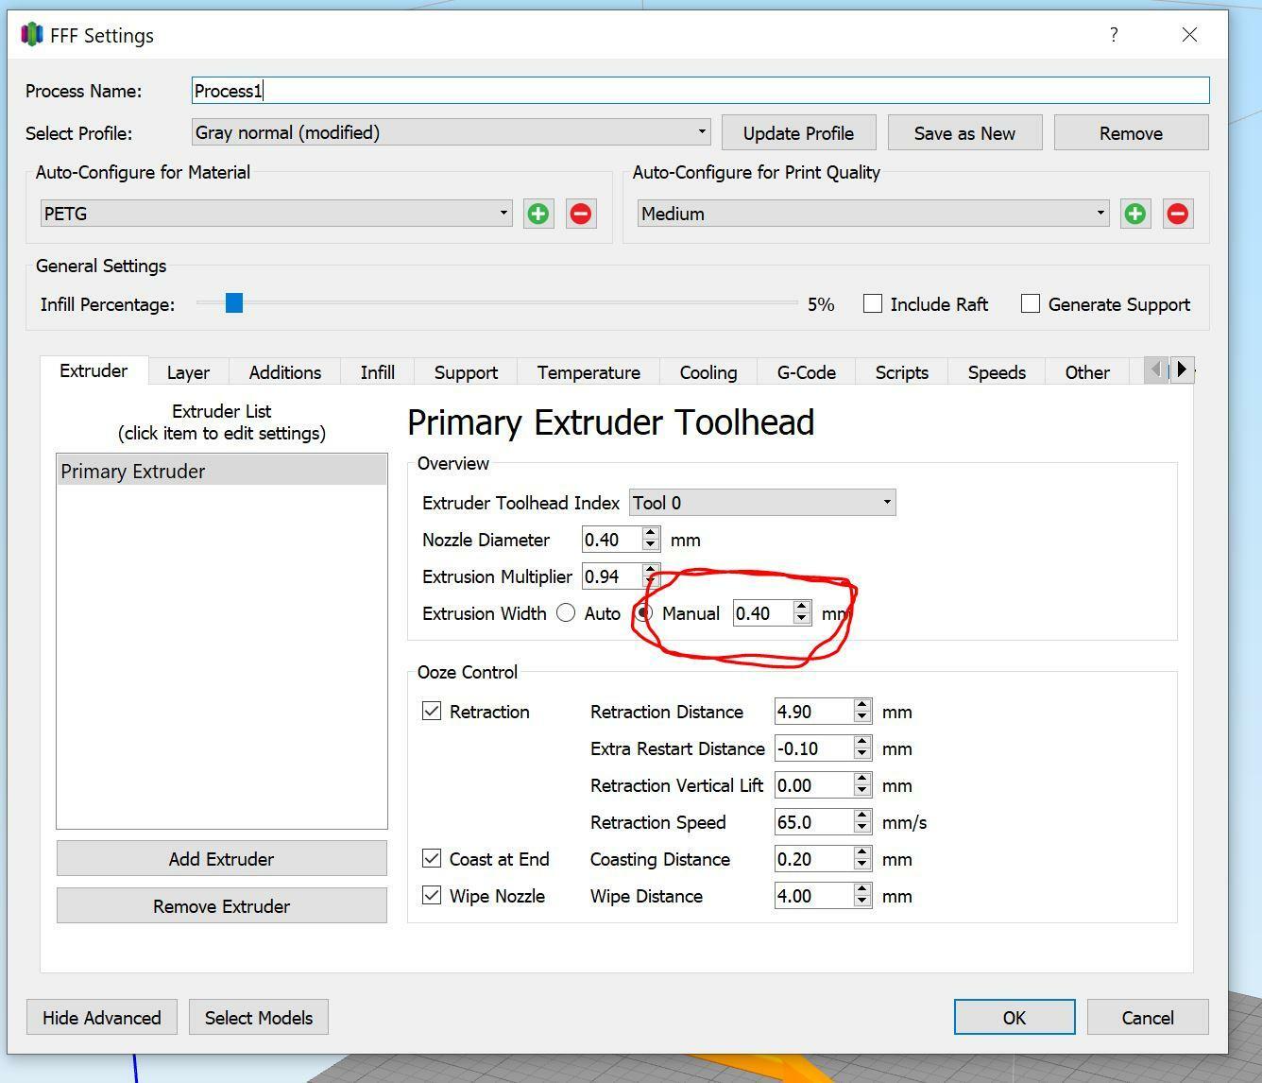Open the Medium print quality dropdown
Image resolution: width=1262 pixels, height=1083 pixels.
(874, 214)
